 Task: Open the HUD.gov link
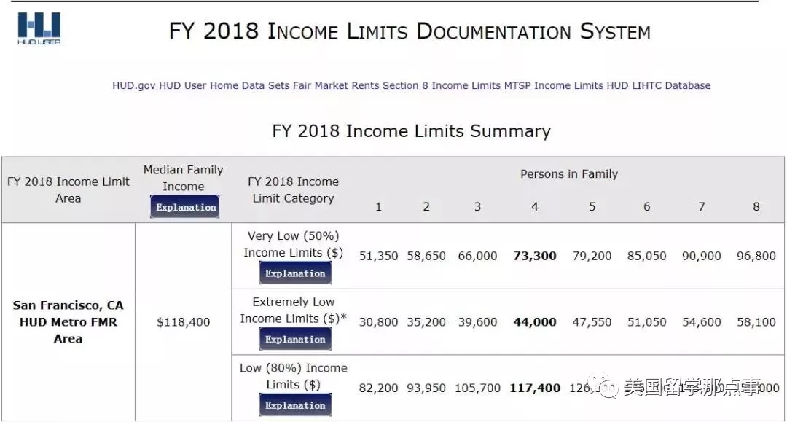coord(134,85)
